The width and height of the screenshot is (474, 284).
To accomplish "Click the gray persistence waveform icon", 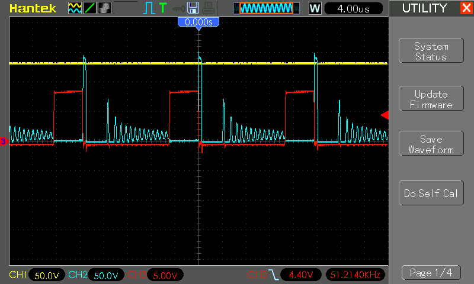I will (x=105, y=8).
